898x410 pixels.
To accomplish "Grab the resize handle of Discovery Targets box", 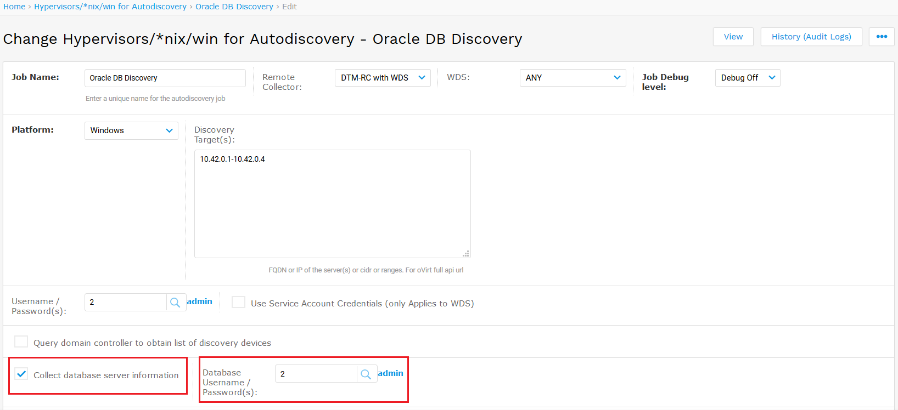I will (x=465, y=253).
